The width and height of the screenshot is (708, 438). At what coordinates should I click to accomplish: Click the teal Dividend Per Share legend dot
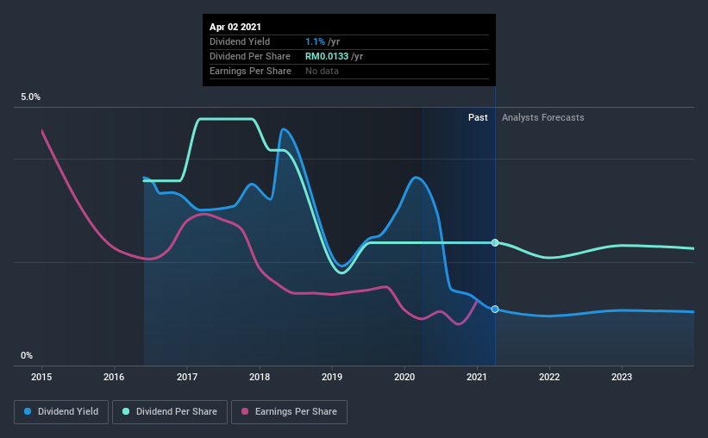point(126,411)
